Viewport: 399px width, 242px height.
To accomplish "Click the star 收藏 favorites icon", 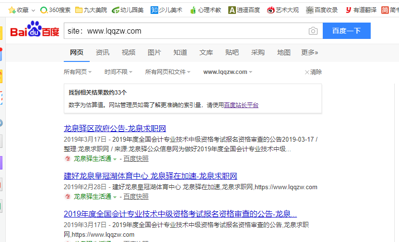I will (x=12, y=10).
